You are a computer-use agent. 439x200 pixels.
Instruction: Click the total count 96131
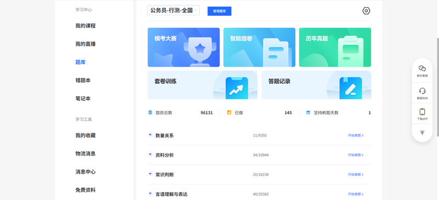207,113
